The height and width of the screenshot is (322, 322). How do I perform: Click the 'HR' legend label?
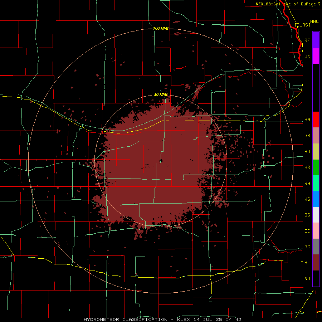coord(307,167)
